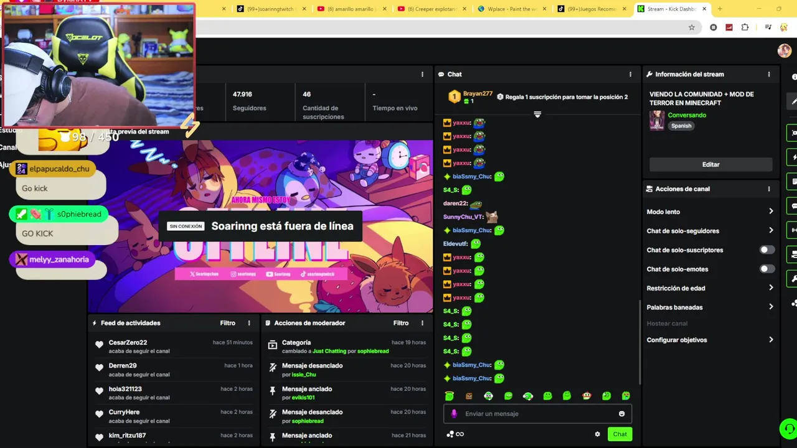Click the 47.916 Seguidores stat

[x=250, y=101]
